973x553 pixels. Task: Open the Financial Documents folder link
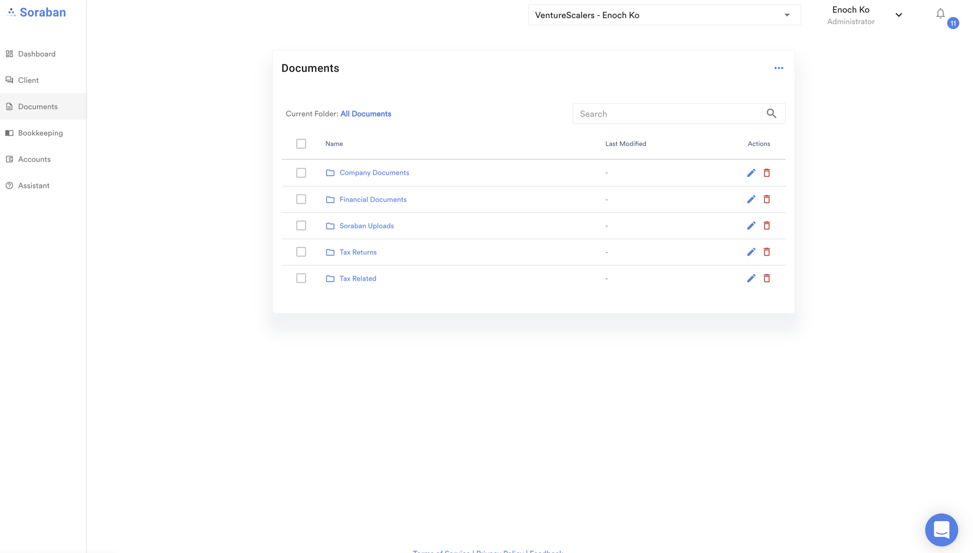tap(373, 199)
